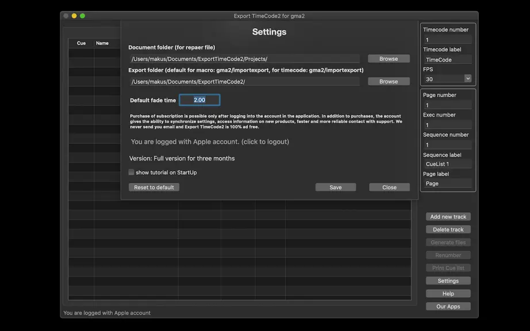Click the Export folder path field
This screenshot has height=331, width=530.
click(245, 82)
